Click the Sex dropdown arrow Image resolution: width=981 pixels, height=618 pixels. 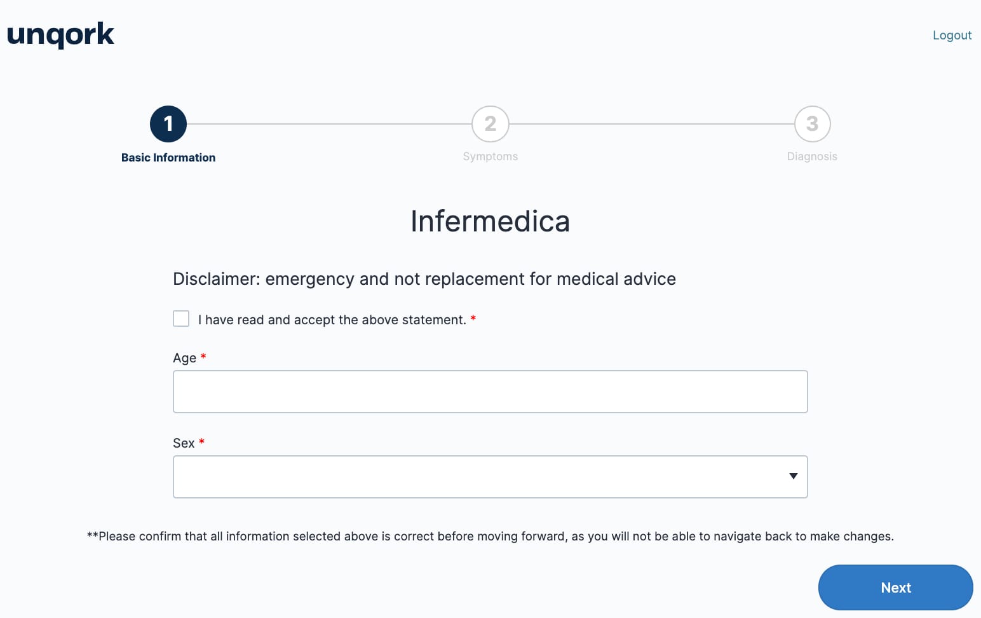(x=793, y=476)
